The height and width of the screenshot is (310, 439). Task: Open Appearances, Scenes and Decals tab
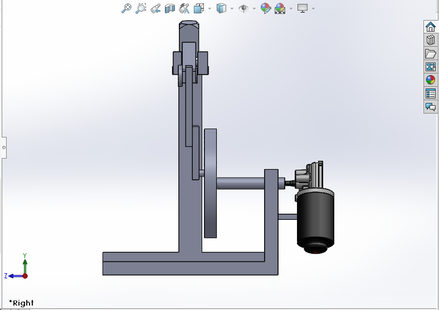click(x=431, y=80)
